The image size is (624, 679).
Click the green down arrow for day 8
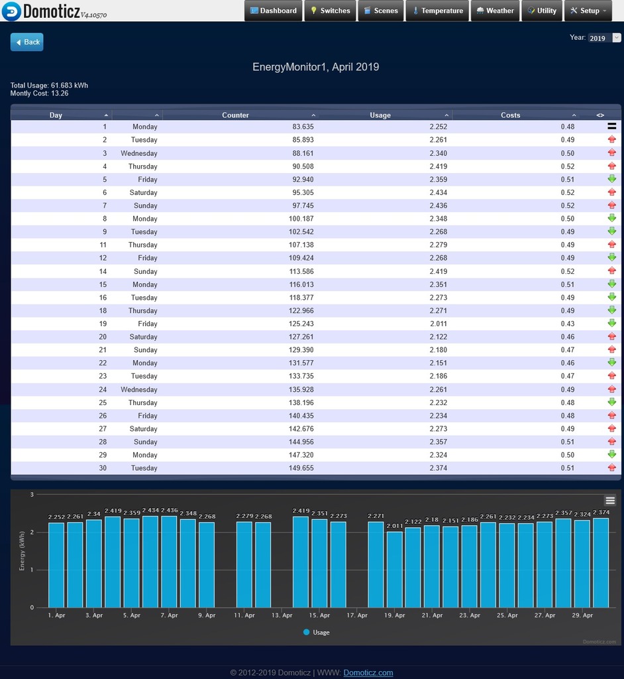click(611, 218)
